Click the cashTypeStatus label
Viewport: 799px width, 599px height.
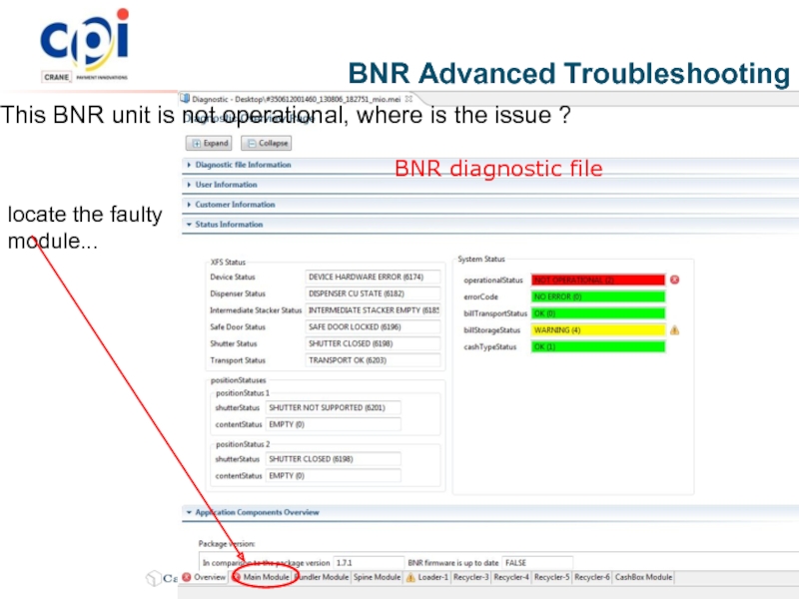489,346
